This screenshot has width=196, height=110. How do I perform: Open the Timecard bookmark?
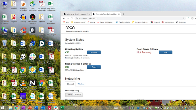click(155, 22)
